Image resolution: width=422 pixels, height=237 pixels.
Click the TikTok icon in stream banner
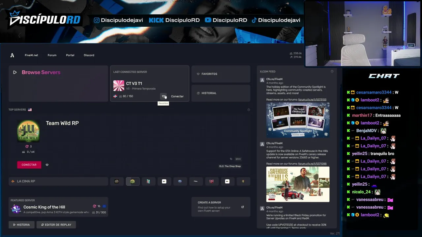point(254,20)
